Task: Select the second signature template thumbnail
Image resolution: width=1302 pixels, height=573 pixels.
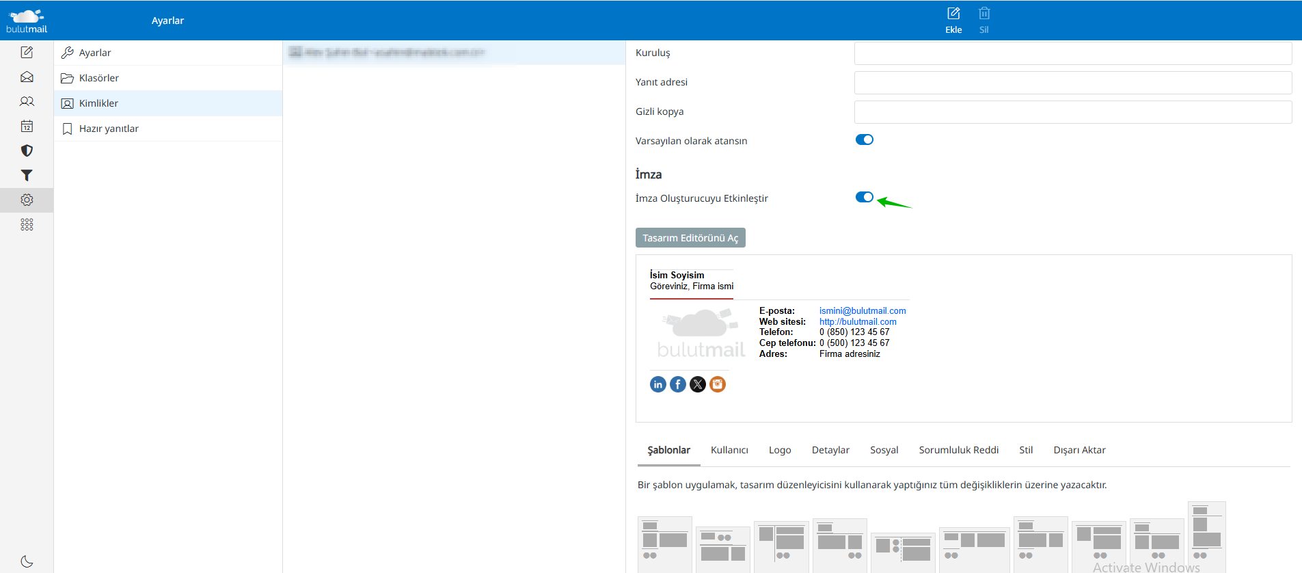Action: point(723,550)
